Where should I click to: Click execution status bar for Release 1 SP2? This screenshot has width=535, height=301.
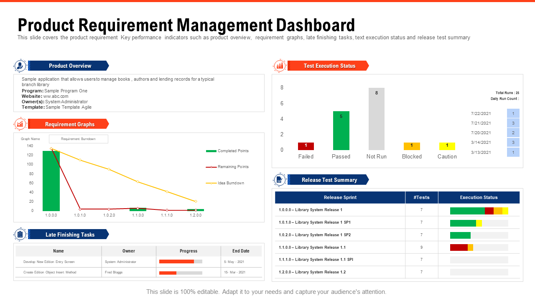pos(479,235)
